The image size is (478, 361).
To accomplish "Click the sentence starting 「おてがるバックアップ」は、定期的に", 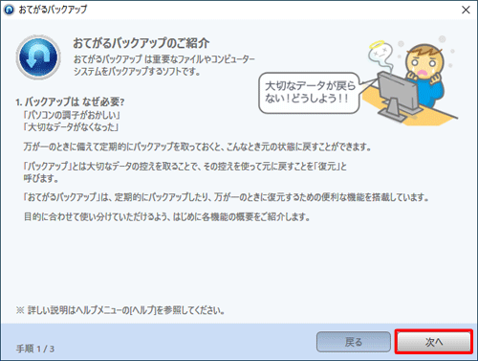I will point(227,197).
